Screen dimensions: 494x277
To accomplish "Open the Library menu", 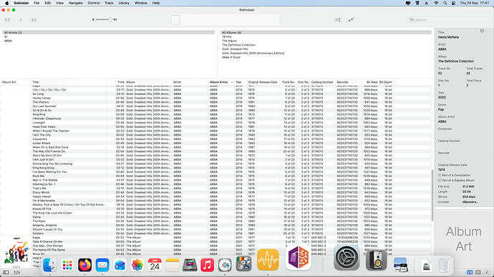I will coord(124,3).
